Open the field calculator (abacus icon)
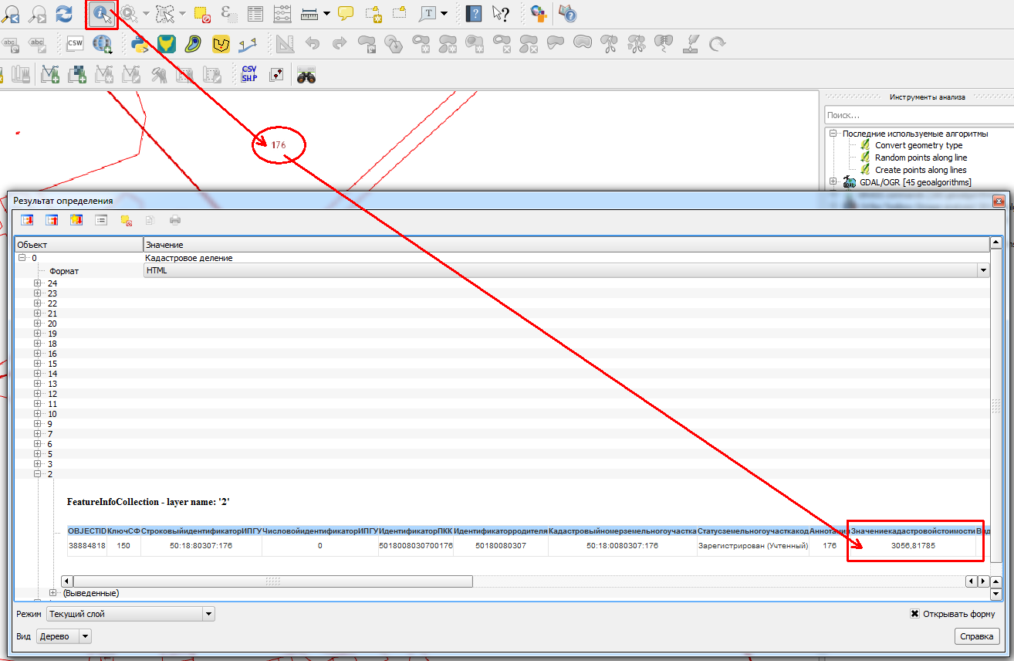 click(x=282, y=14)
